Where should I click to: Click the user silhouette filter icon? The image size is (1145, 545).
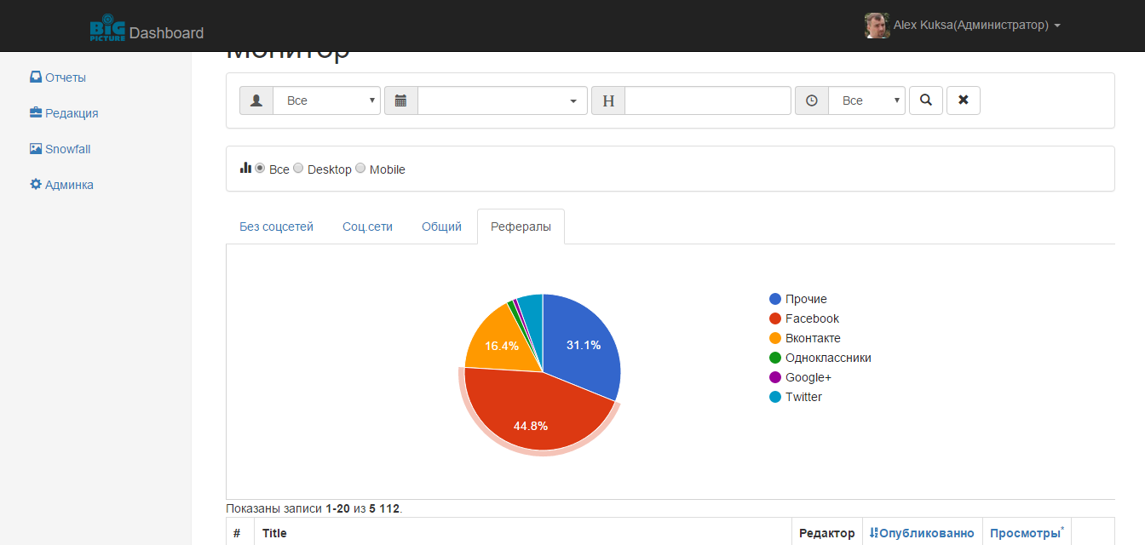(x=256, y=100)
